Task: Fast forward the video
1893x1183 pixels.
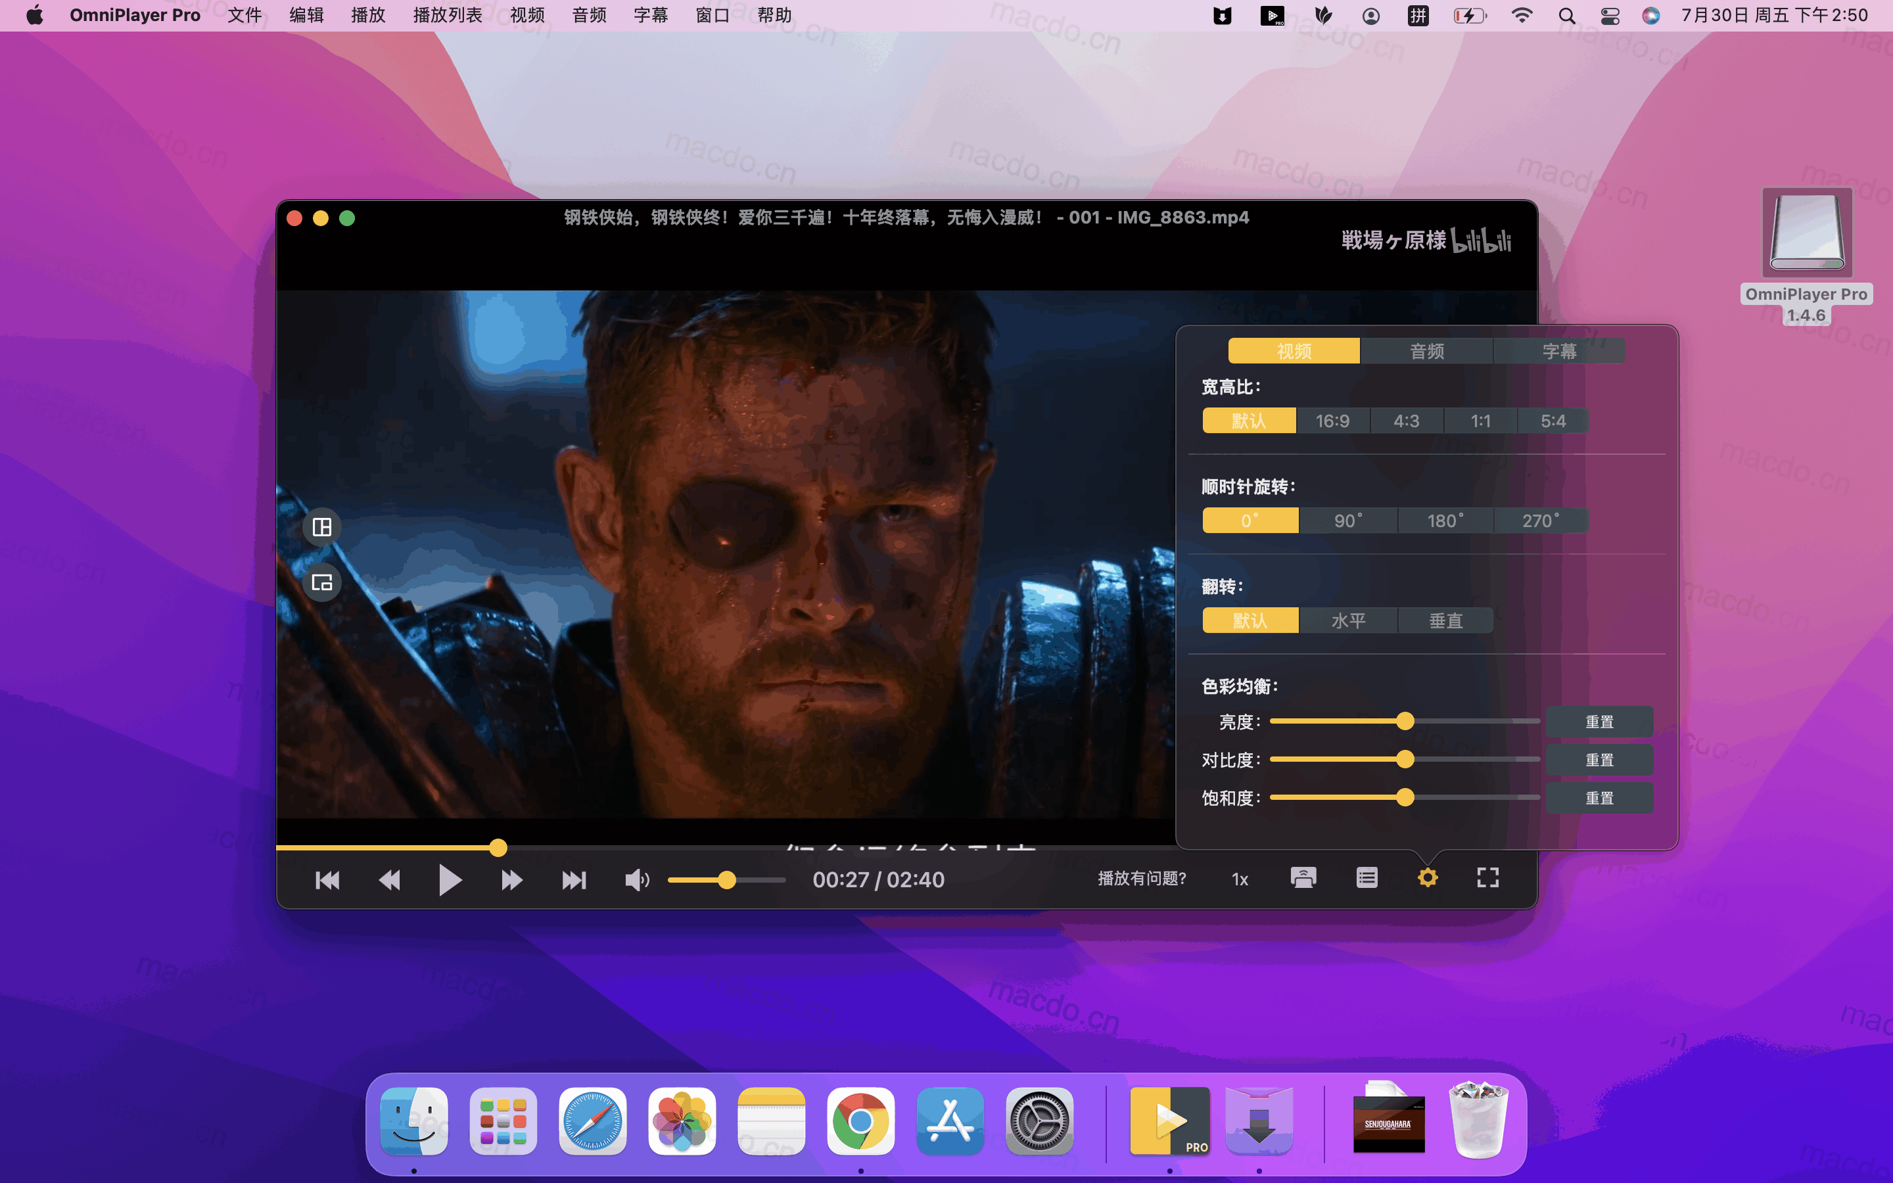Action: pos(511,880)
